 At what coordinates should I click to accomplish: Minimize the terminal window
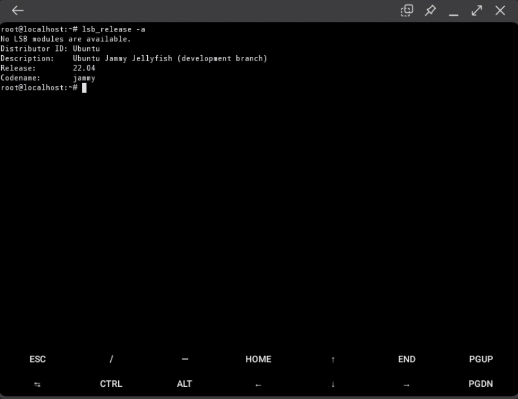click(x=453, y=15)
